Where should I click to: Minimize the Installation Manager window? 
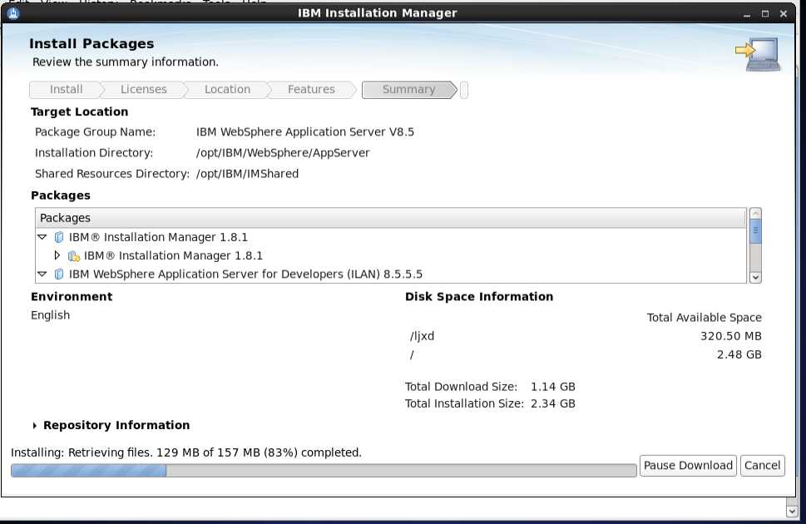tap(746, 14)
